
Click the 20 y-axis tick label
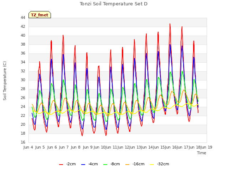[23, 124]
